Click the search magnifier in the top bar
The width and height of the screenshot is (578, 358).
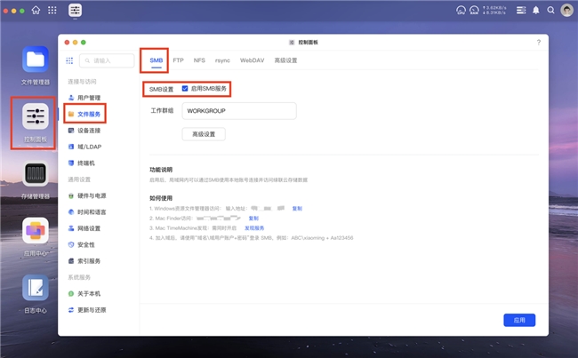click(x=550, y=11)
